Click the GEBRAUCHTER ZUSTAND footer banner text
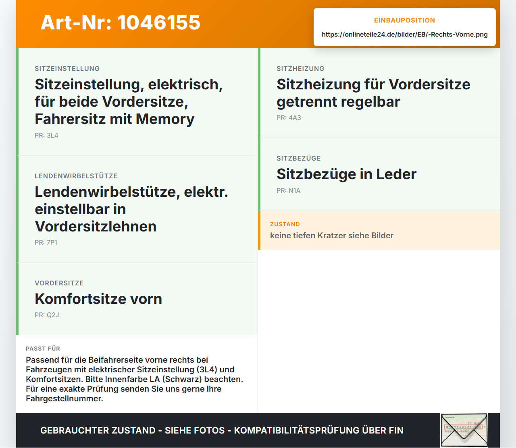 click(x=222, y=431)
